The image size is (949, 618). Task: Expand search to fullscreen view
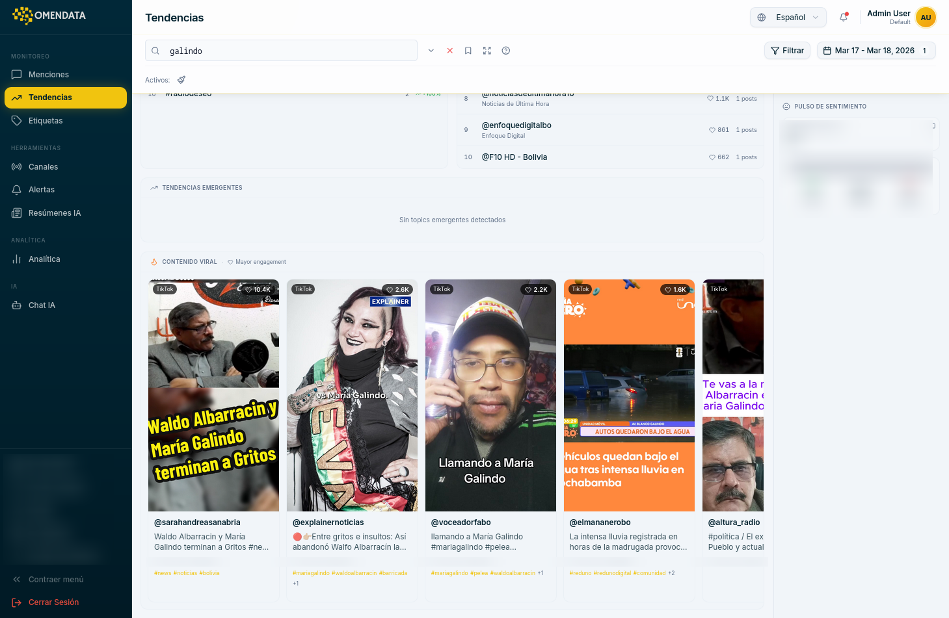[x=487, y=50]
